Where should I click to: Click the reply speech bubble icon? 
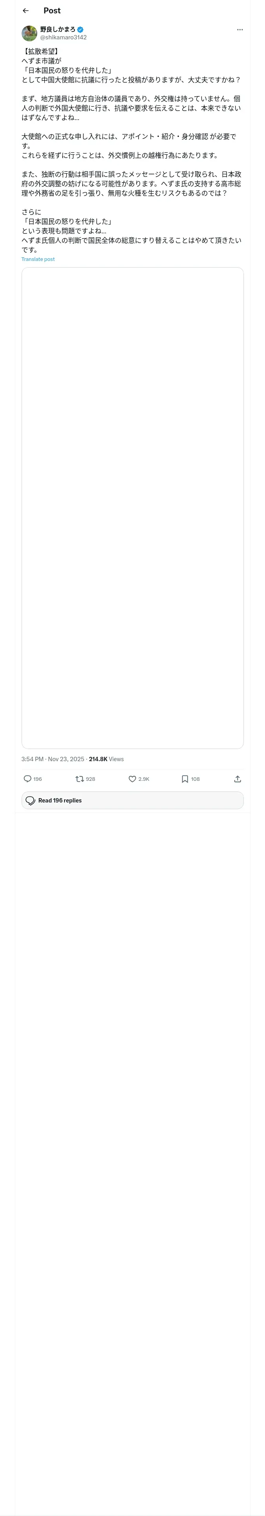click(x=27, y=778)
